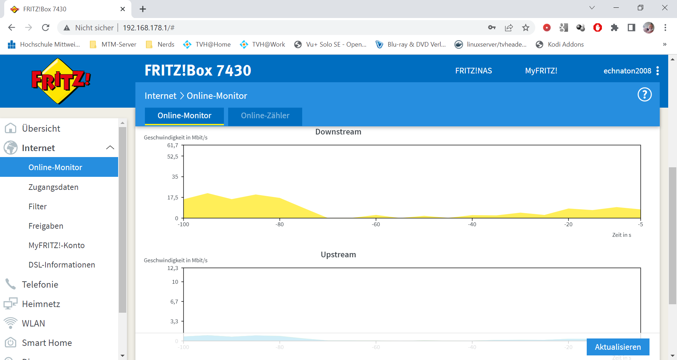Open Chrome three-dot menu
The image size is (677, 360).
coord(665,28)
